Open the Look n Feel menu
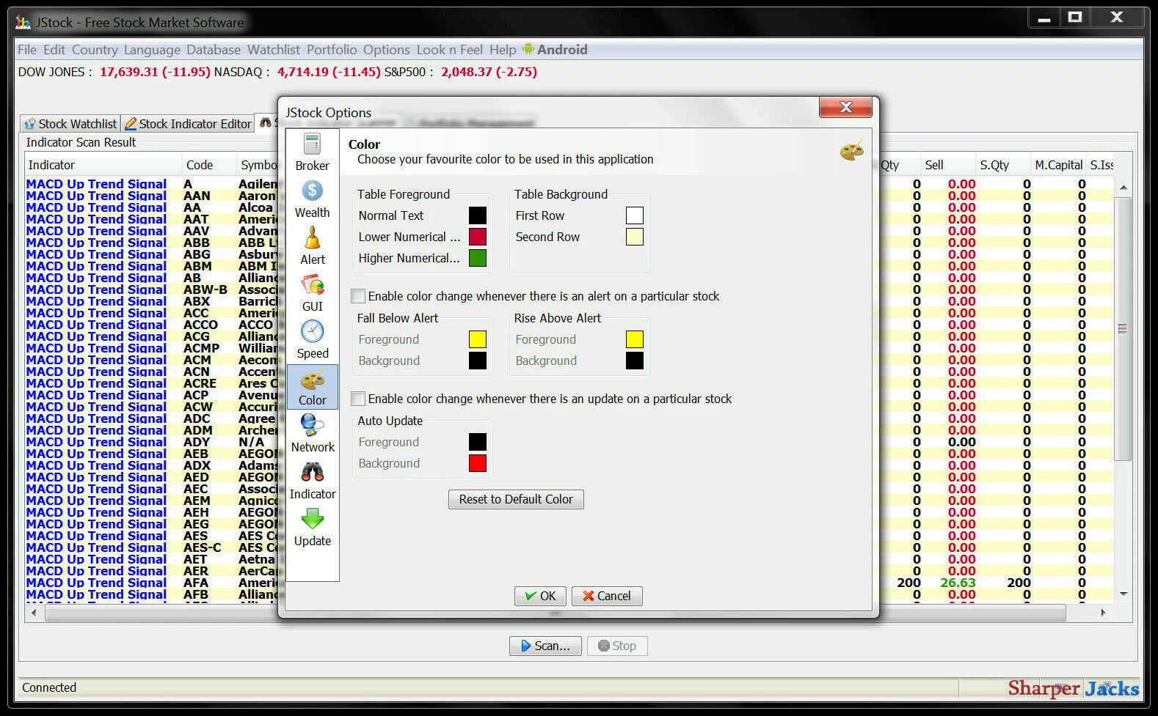This screenshot has height=716, width=1158. click(x=450, y=50)
